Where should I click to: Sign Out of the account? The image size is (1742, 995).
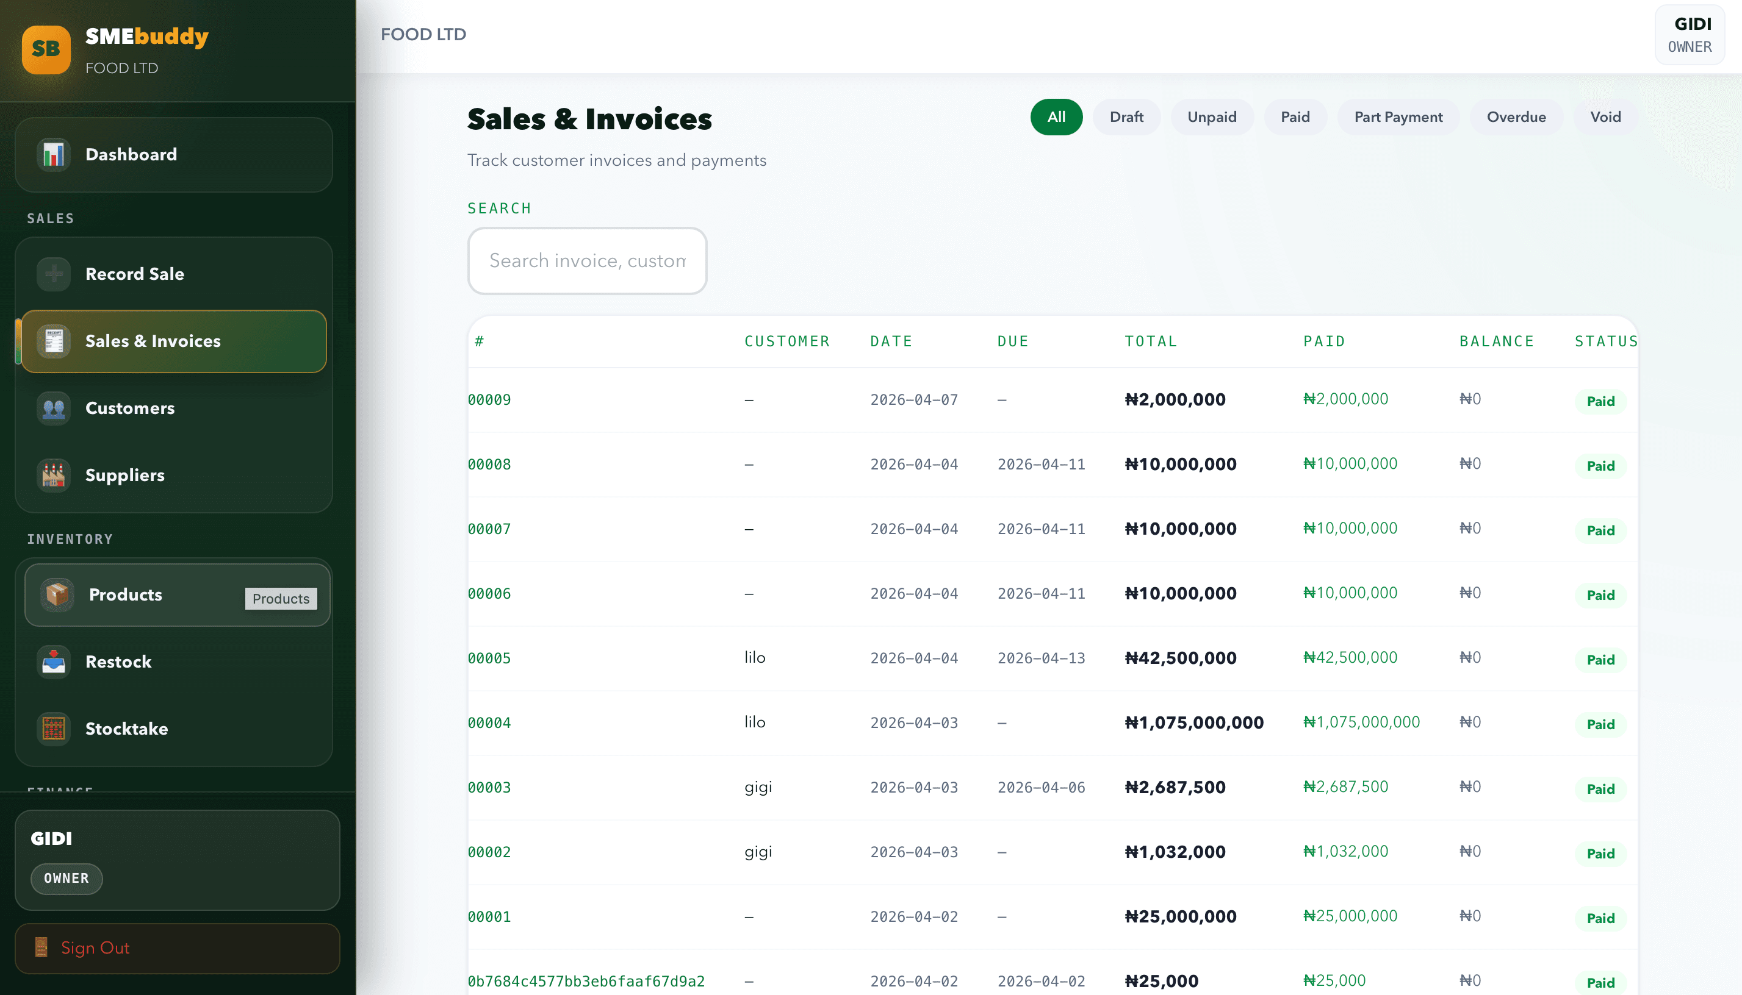[x=177, y=949]
